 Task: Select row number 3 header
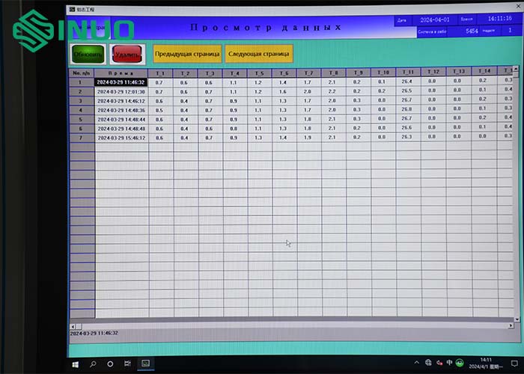(81, 101)
